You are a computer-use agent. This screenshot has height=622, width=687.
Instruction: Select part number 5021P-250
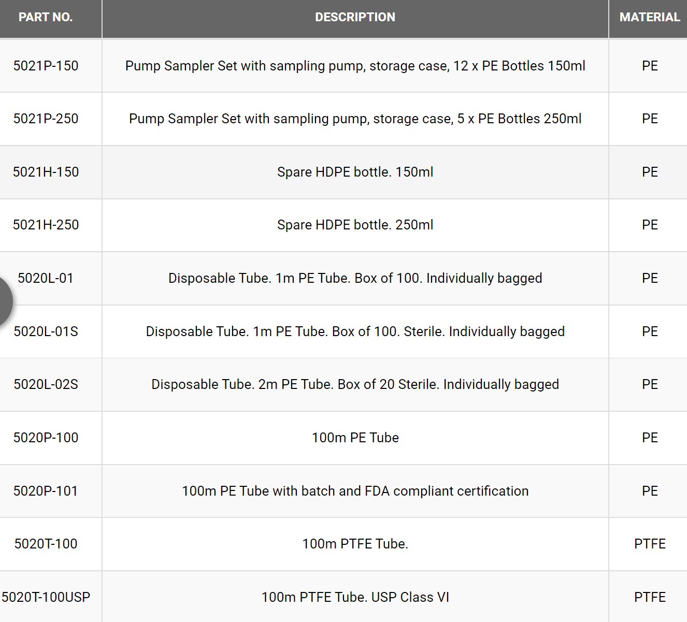[46, 119]
